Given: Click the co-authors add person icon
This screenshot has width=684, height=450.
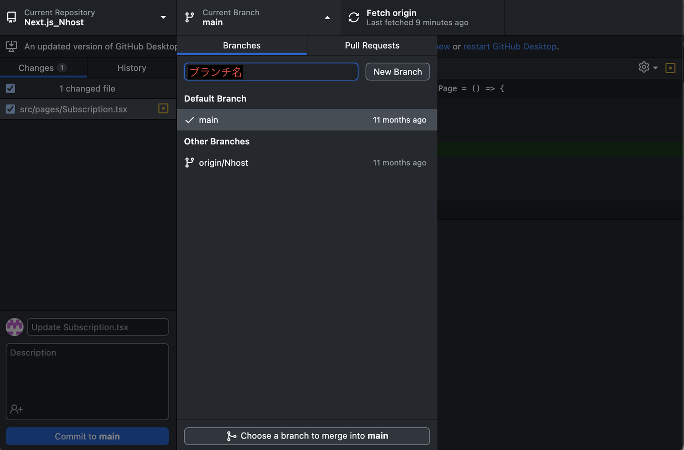Looking at the screenshot, I should pos(17,409).
